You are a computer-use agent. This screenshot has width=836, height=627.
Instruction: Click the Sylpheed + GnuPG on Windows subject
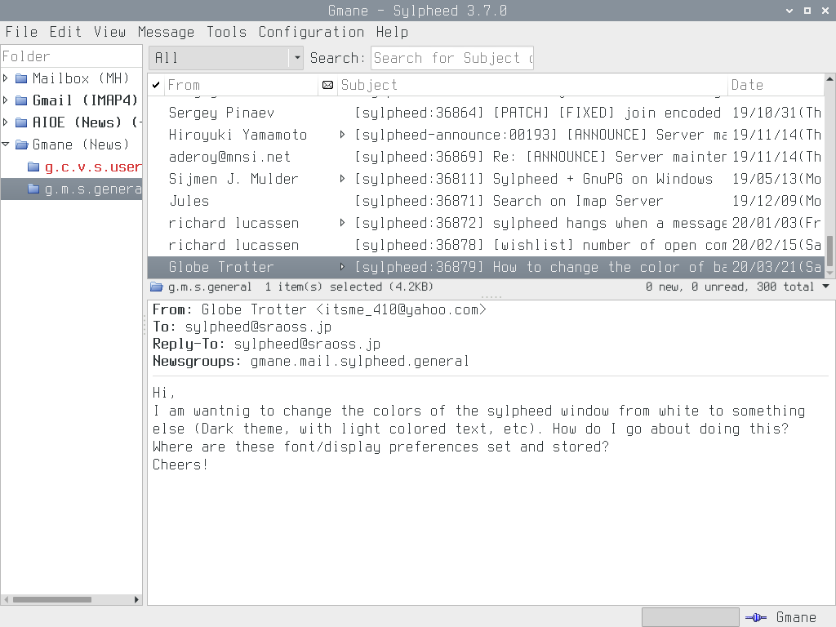603,179
